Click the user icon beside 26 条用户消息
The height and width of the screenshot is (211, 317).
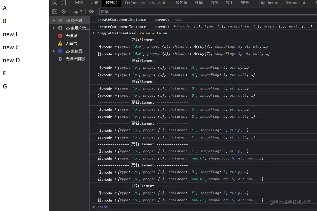(60, 28)
